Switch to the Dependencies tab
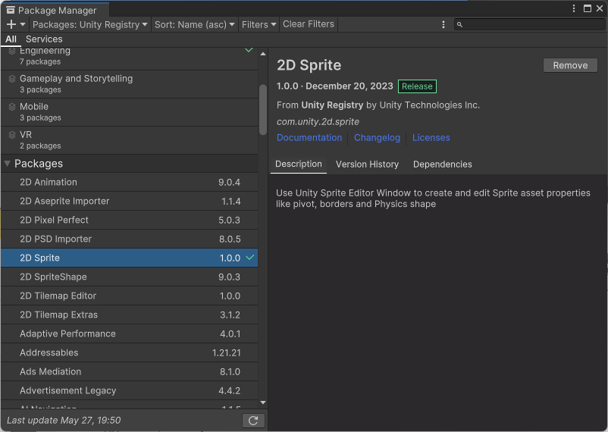608x432 pixels. click(443, 164)
